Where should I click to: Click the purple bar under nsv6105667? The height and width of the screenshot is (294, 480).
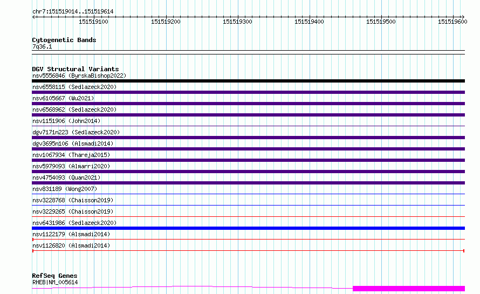pyautogui.click(x=248, y=104)
